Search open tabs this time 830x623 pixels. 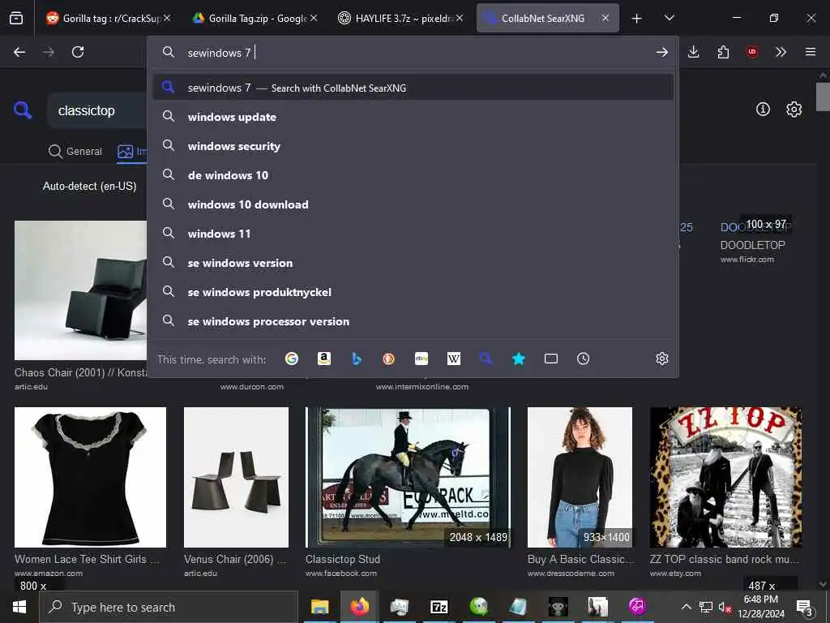[x=551, y=359]
